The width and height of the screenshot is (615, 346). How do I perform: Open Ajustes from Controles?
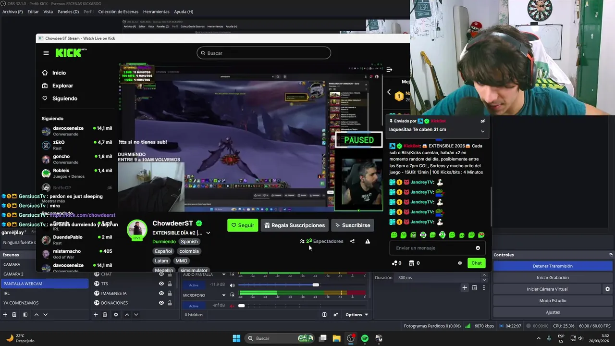553,312
